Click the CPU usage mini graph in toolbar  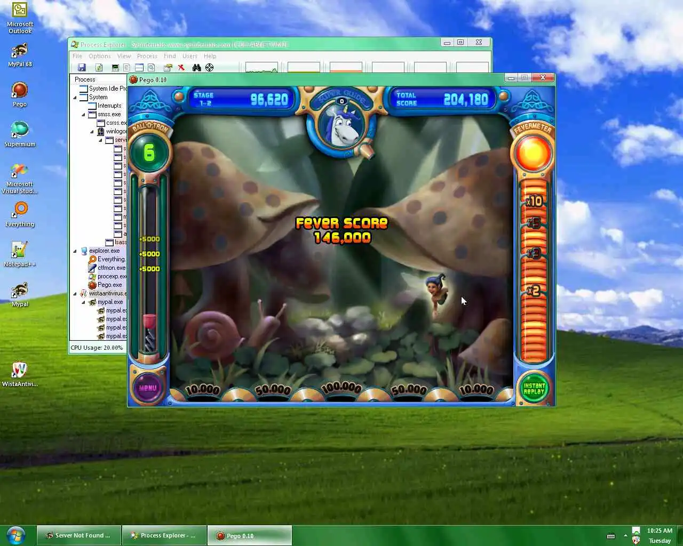[261, 68]
